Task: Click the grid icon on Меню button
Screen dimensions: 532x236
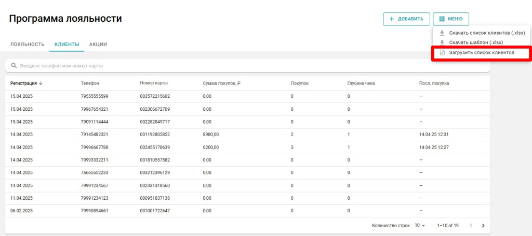Action: (x=442, y=19)
